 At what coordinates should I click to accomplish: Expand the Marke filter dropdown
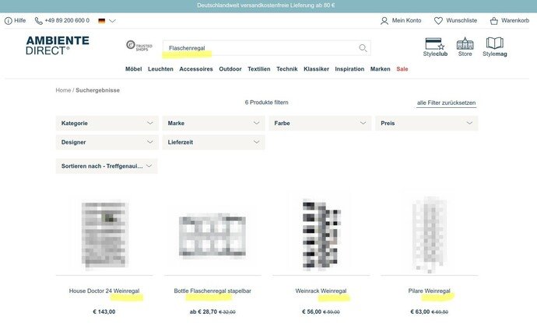click(213, 123)
